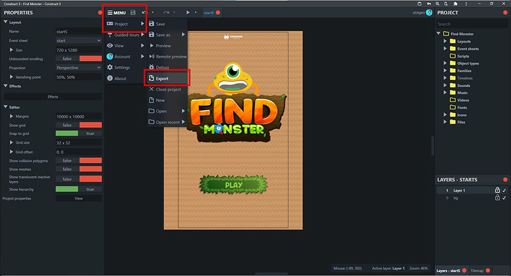
Task: Choose Debug in Project submenu
Action: click(x=167, y=68)
